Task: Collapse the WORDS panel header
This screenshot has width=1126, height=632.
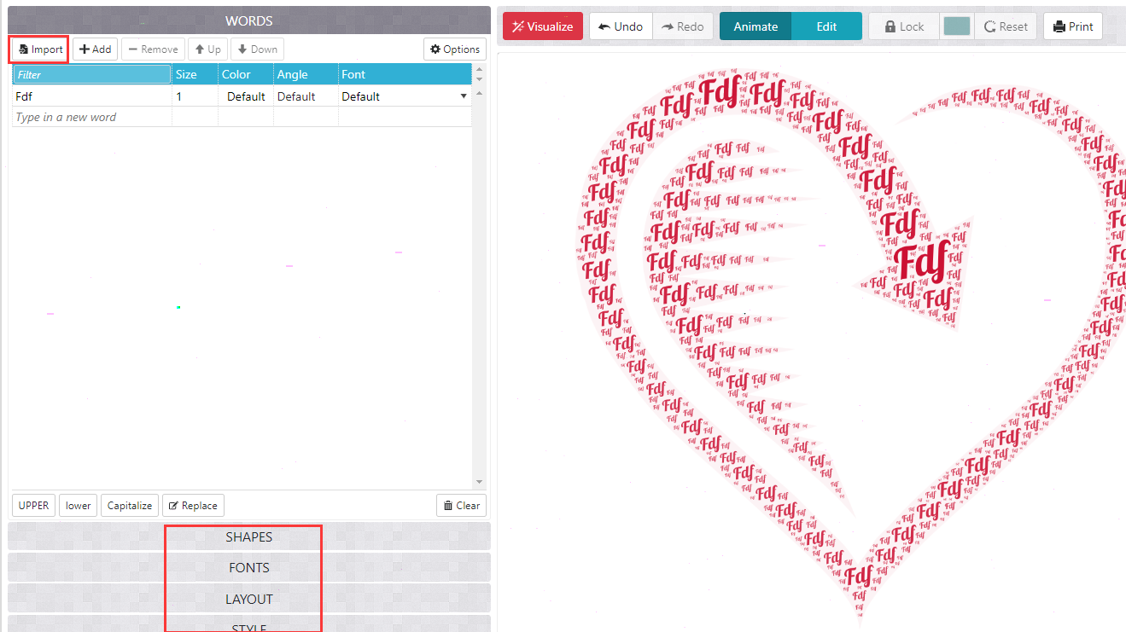Action: [249, 20]
